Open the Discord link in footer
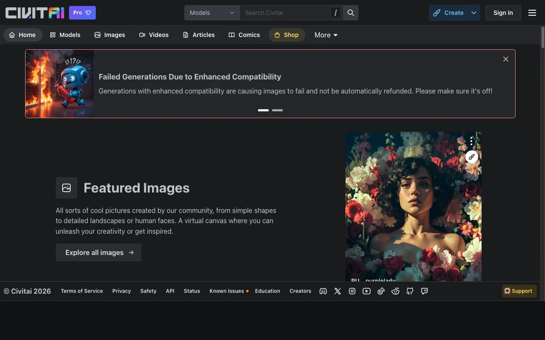 (323, 291)
